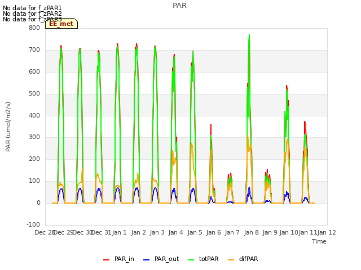This screenshot has height=270, width=361.
Task: Click the 500 y-axis tick label
Action: (34, 94)
